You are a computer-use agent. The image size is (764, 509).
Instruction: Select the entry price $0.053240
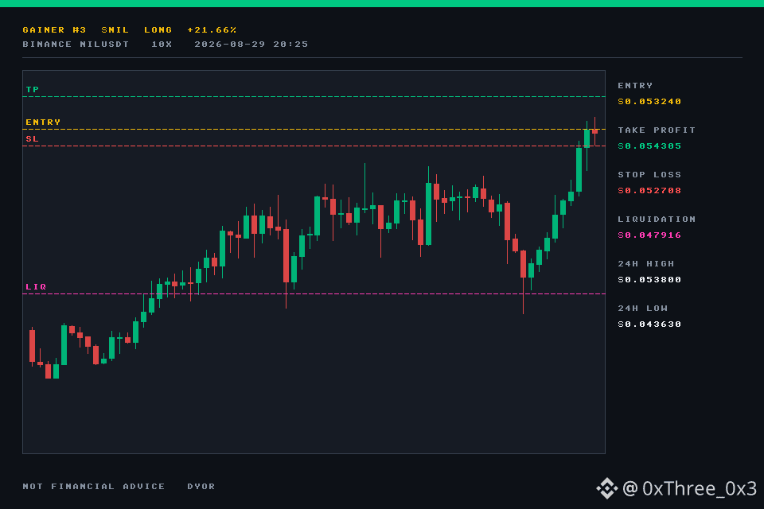[649, 101]
